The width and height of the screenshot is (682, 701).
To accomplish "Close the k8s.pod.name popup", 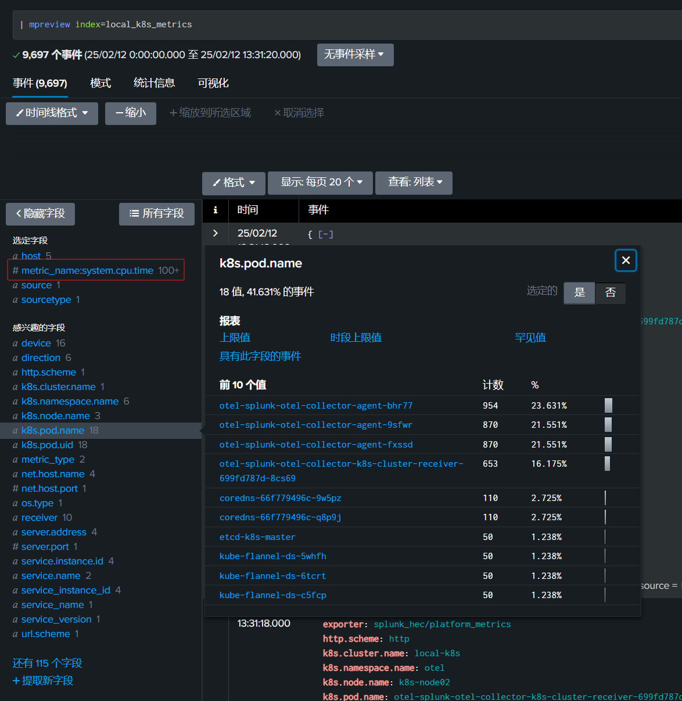I will (626, 260).
